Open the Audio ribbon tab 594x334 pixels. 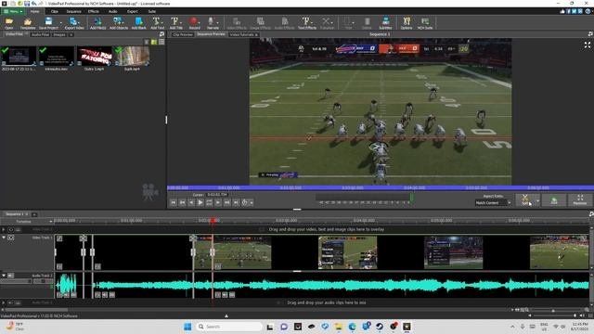click(112, 11)
